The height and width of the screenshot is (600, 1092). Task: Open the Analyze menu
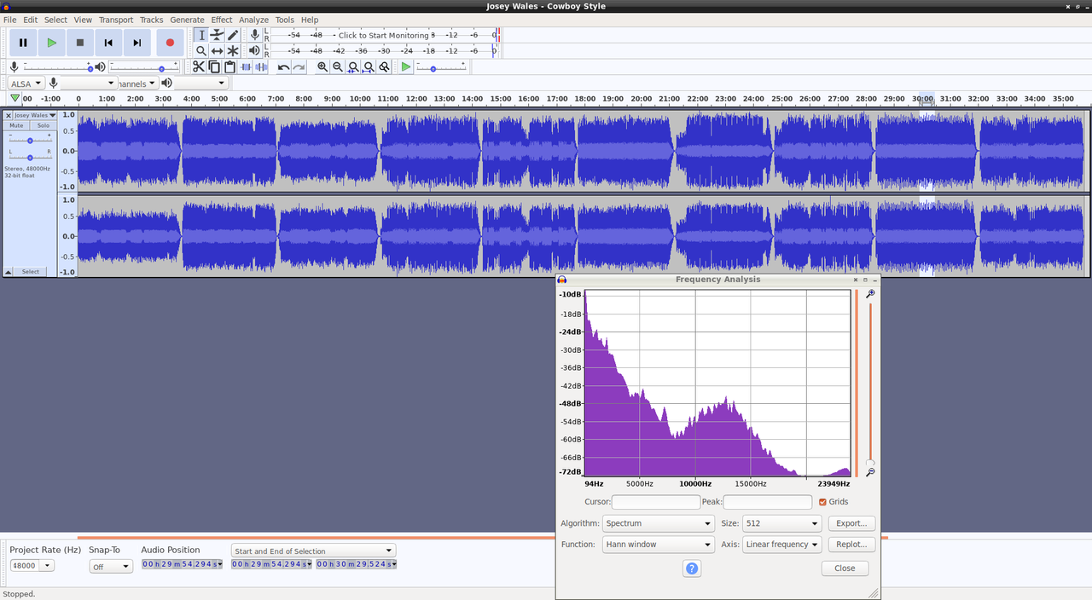(253, 20)
